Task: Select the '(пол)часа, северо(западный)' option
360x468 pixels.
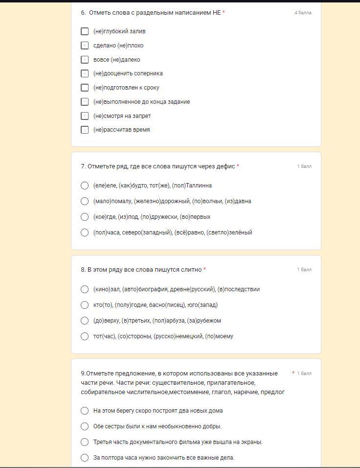Action: click(x=85, y=233)
